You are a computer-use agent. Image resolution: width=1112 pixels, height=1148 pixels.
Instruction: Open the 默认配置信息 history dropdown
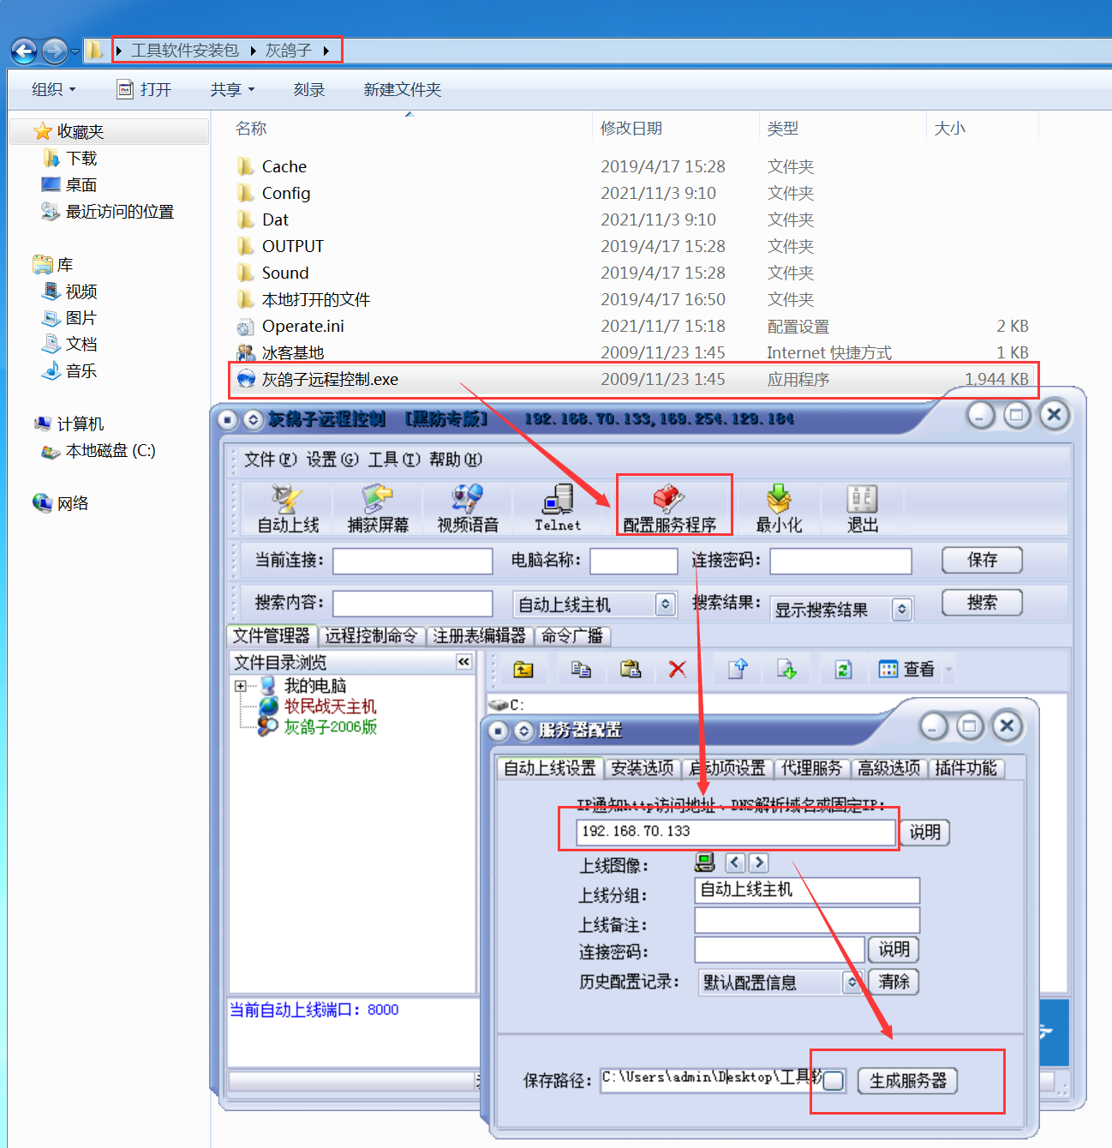[852, 983]
